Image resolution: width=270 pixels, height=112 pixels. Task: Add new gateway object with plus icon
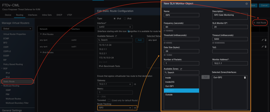pos(135,84)
